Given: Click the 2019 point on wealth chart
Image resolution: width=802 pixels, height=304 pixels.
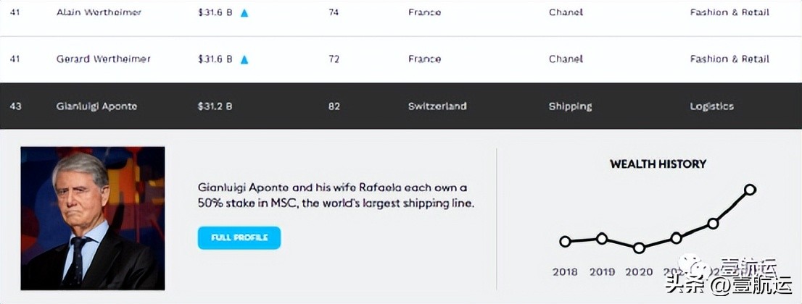Looking at the screenshot, I should [x=602, y=238].
